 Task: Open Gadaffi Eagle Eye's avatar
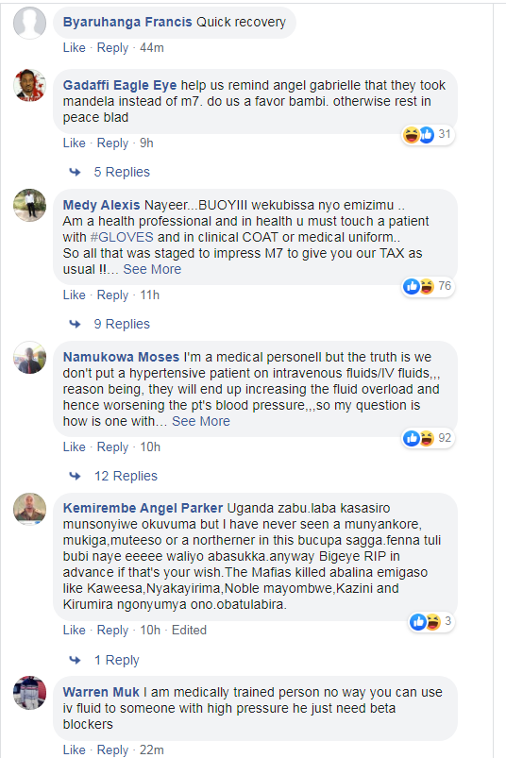coord(30,85)
